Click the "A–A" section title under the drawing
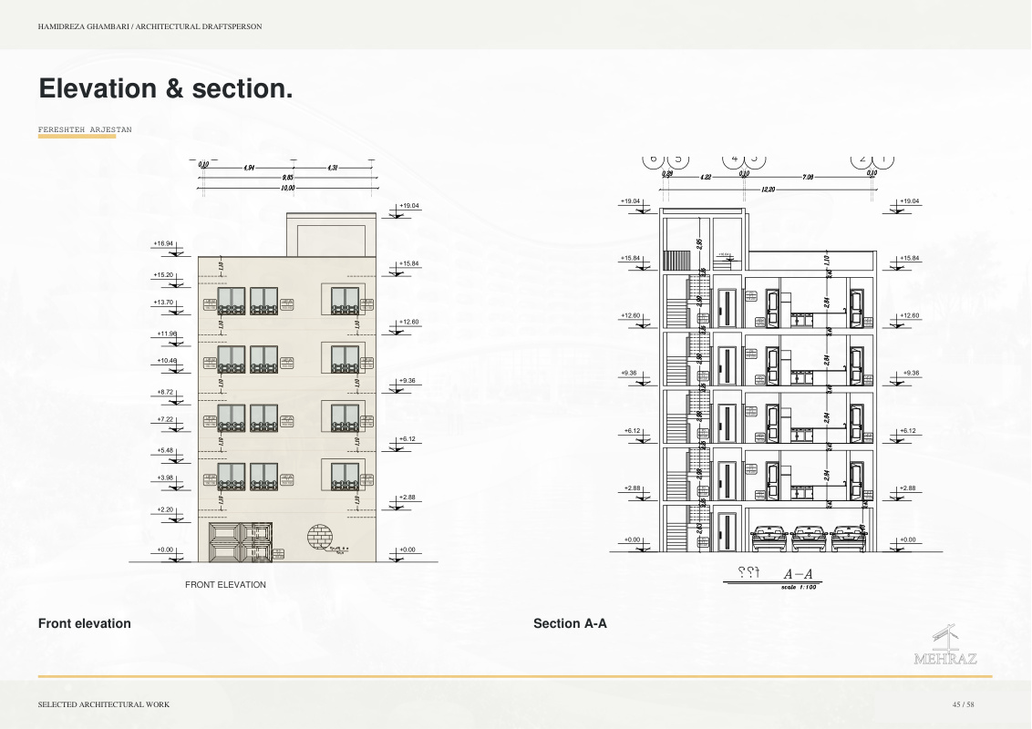The width and height of the screenshot is (1032, 729). (x=798, y=574)
